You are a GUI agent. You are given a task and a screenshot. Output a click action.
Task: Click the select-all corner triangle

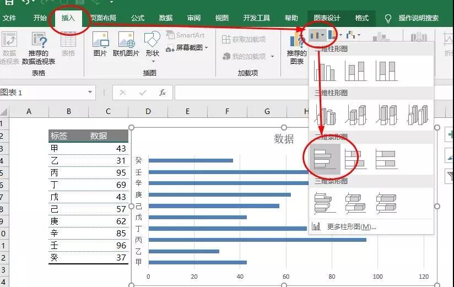(x=4, y=111)
